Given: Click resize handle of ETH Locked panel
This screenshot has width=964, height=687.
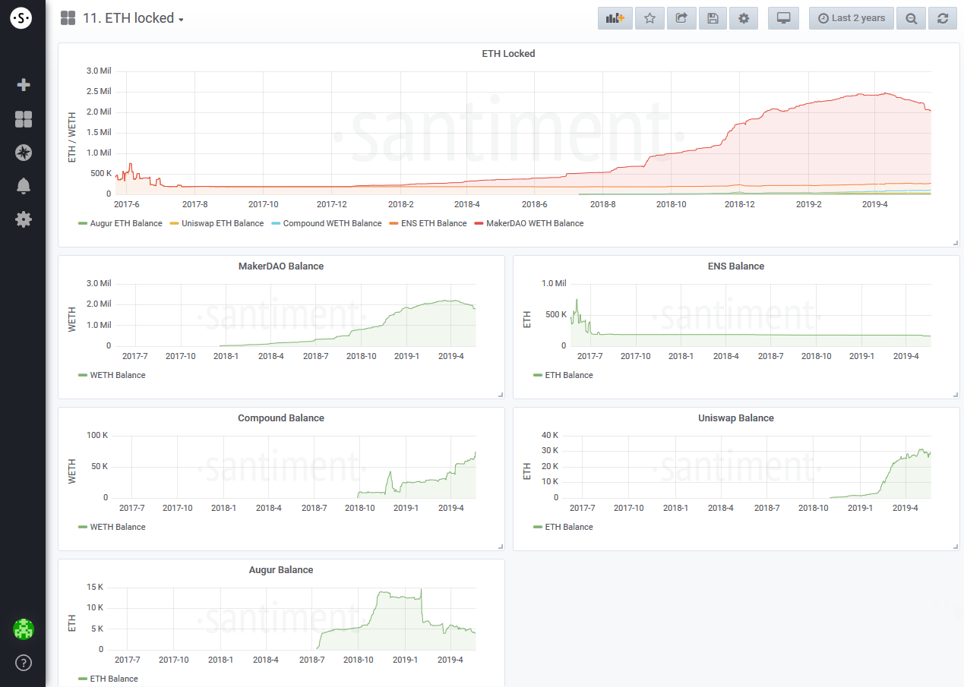Looking at the screenshot, I should pos(956,242).
